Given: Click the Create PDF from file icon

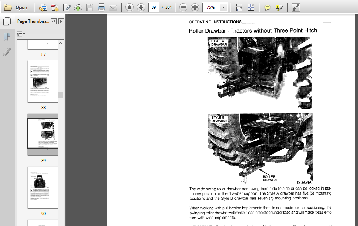Looking at the screenshot, I should [43, 7].
